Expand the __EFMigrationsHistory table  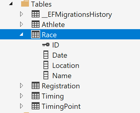(21, 14)
